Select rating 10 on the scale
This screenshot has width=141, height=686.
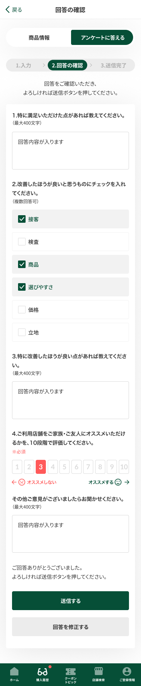[x=124, y=467]
